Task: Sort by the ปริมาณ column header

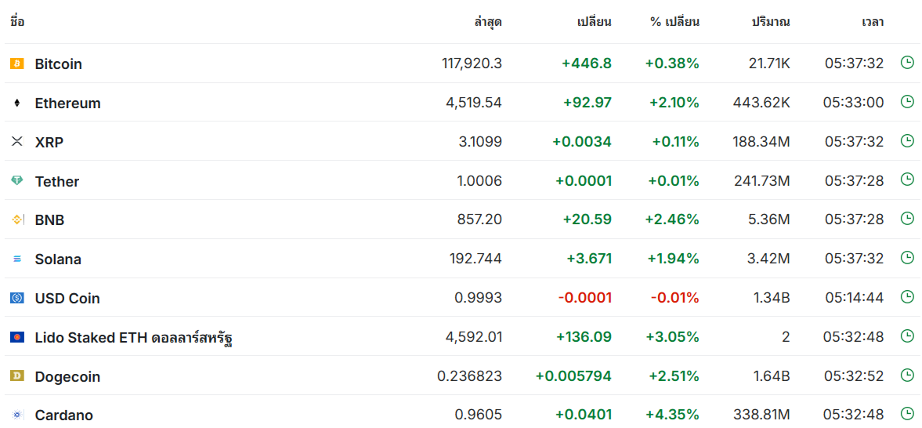Action: [771, 23]
